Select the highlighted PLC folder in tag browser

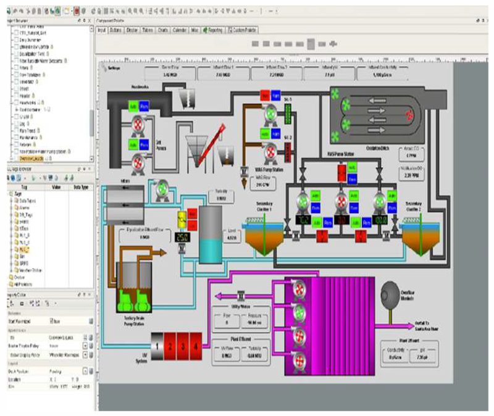[x=24, y=249]
